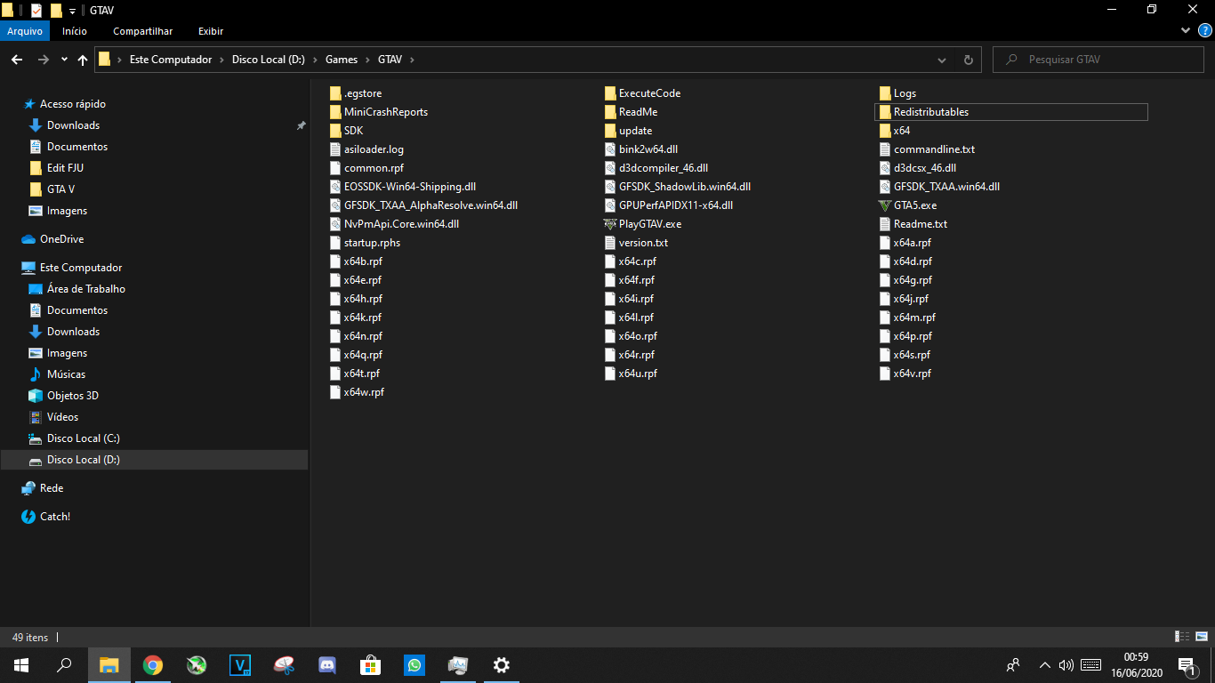Click the Refresh button in address bar
The image size is (1215, 683).
click(x=968, y=60)
